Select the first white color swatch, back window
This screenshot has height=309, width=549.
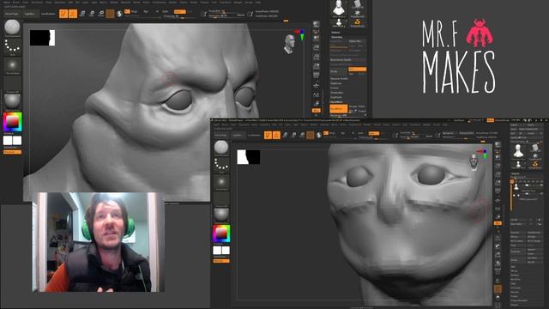(x=8, y=141)
